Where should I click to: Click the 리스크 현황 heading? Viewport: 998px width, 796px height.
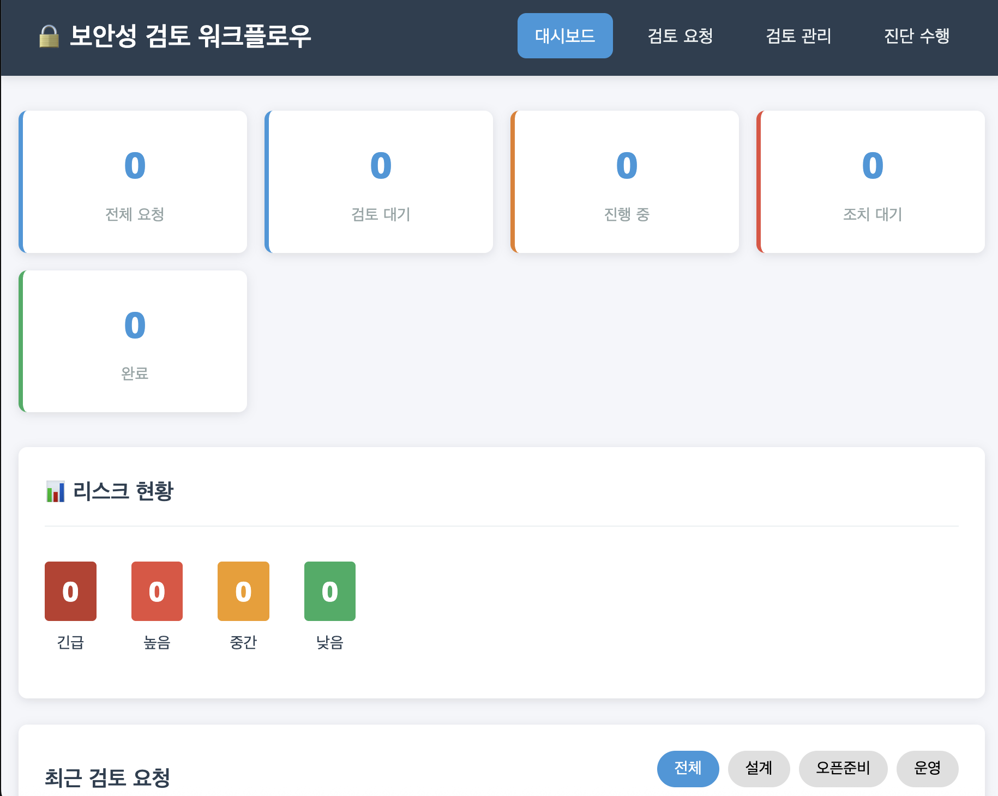(x=123, y=491)
